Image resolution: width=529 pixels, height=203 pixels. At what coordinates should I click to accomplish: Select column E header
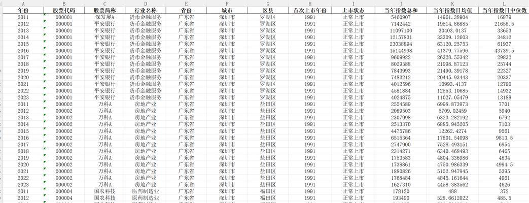click(186, 4)
